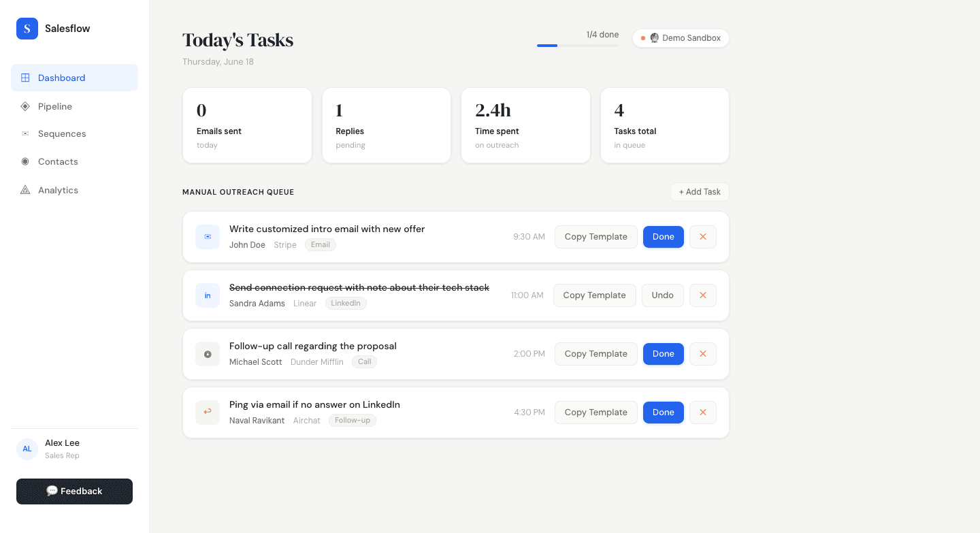This screenshot has height=533, width=980.
Task: Open the Dashboard page
Action: (74, 78)
